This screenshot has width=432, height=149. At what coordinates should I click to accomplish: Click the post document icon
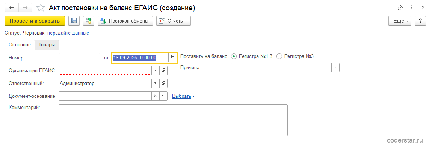(x=89, y=21)
